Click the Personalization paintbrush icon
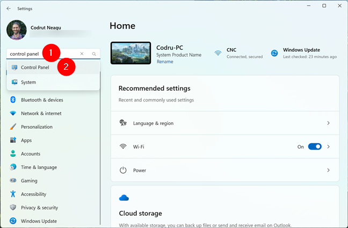Viewport: 348px width, 228px height. (x=13, y=127)
